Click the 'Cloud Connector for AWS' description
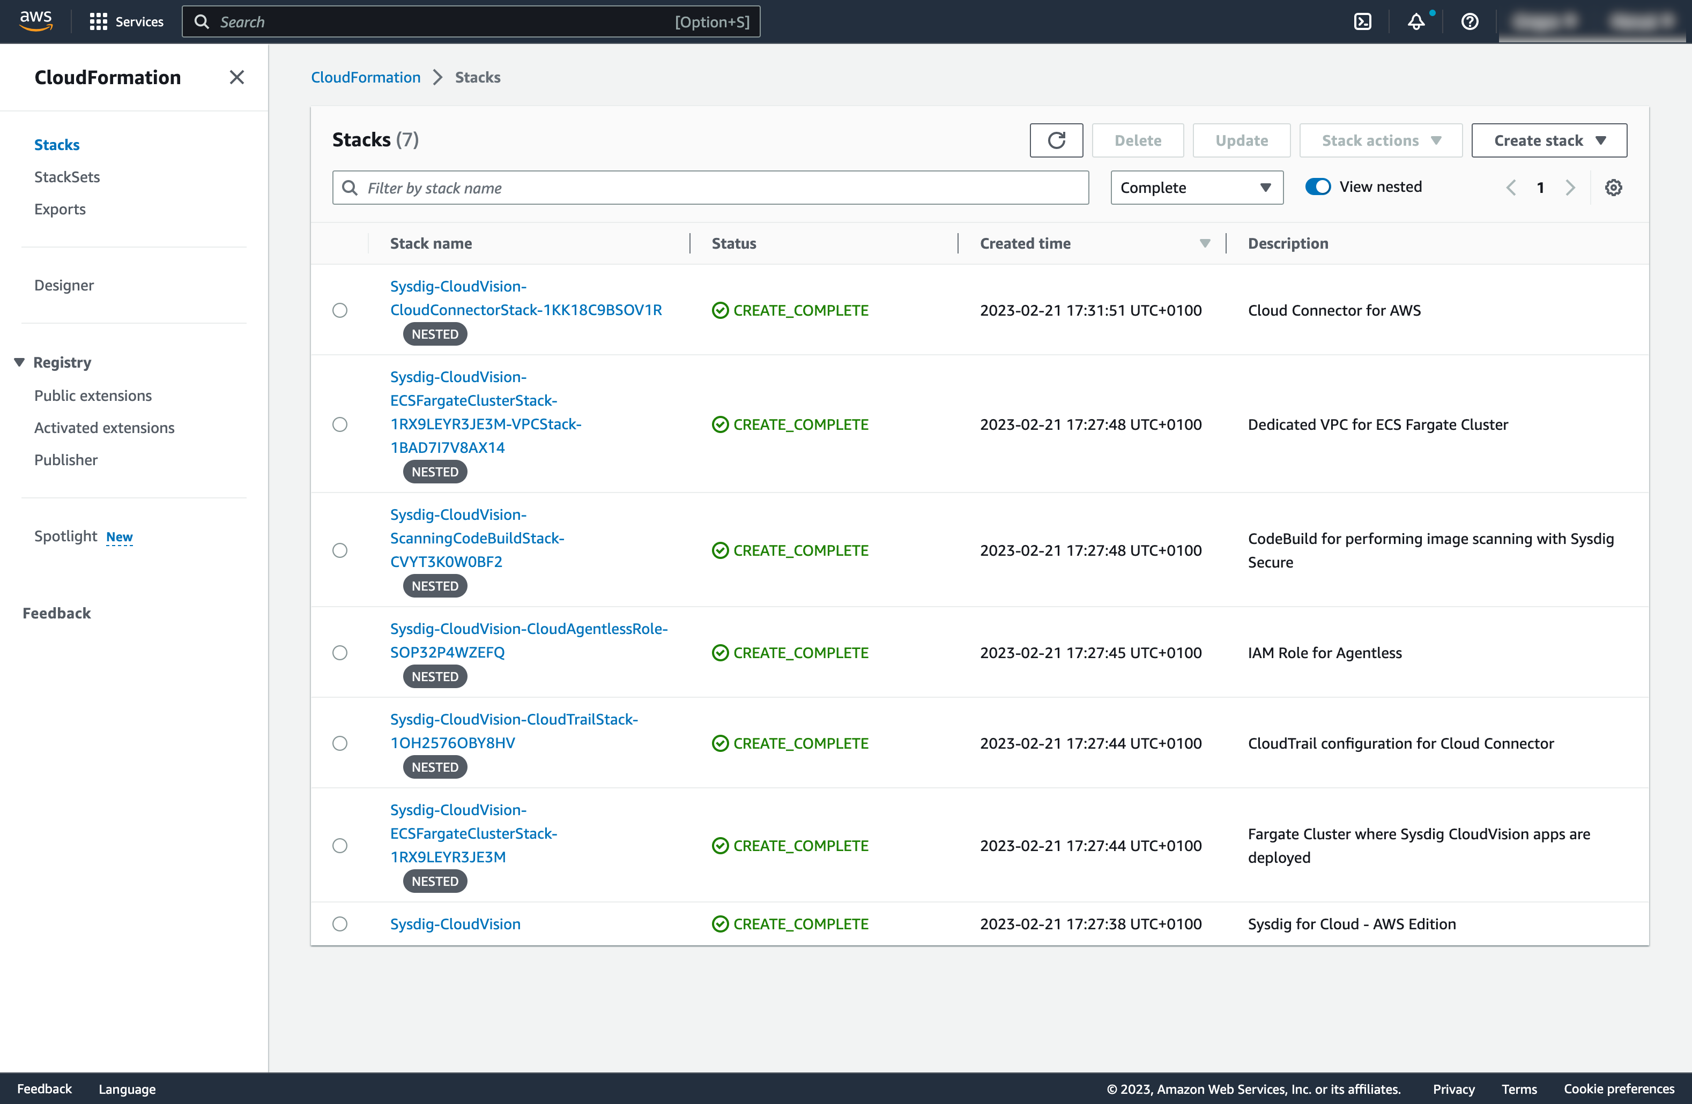The image size is (1692, 1104). (1334, 310)
